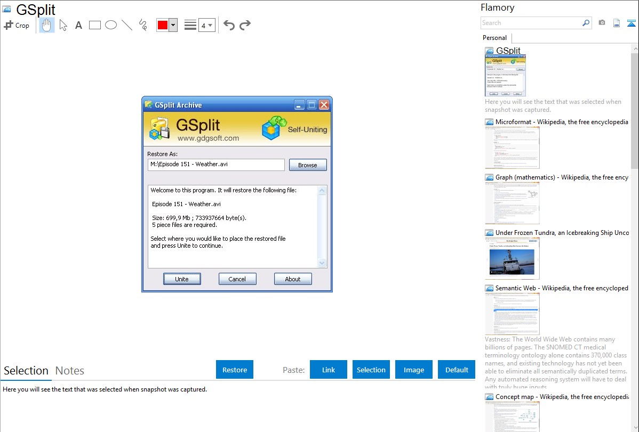Screen dimensions: 639x432
Task: Redo the annotation
Action: [245, 25]
